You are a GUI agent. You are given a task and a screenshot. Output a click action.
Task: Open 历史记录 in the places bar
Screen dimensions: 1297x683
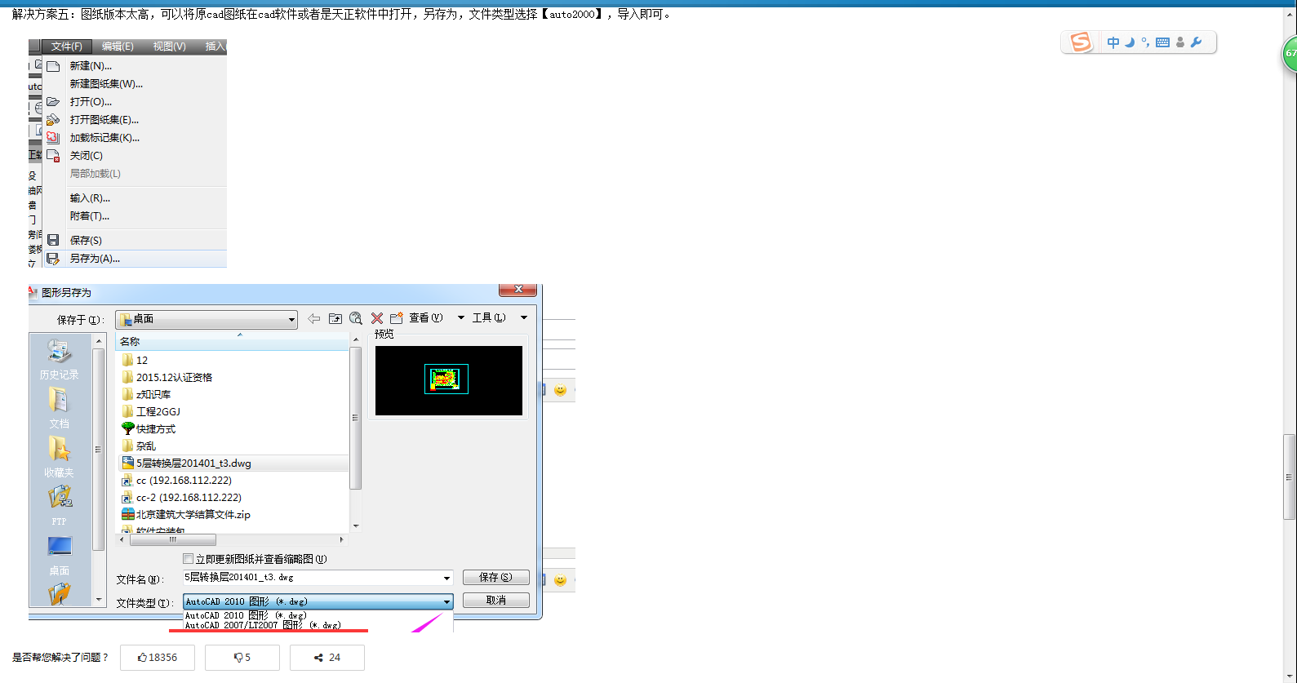(x=59, y=360)
